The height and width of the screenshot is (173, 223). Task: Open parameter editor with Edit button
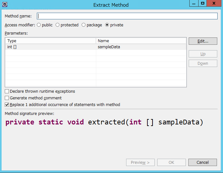coord(203,41)
